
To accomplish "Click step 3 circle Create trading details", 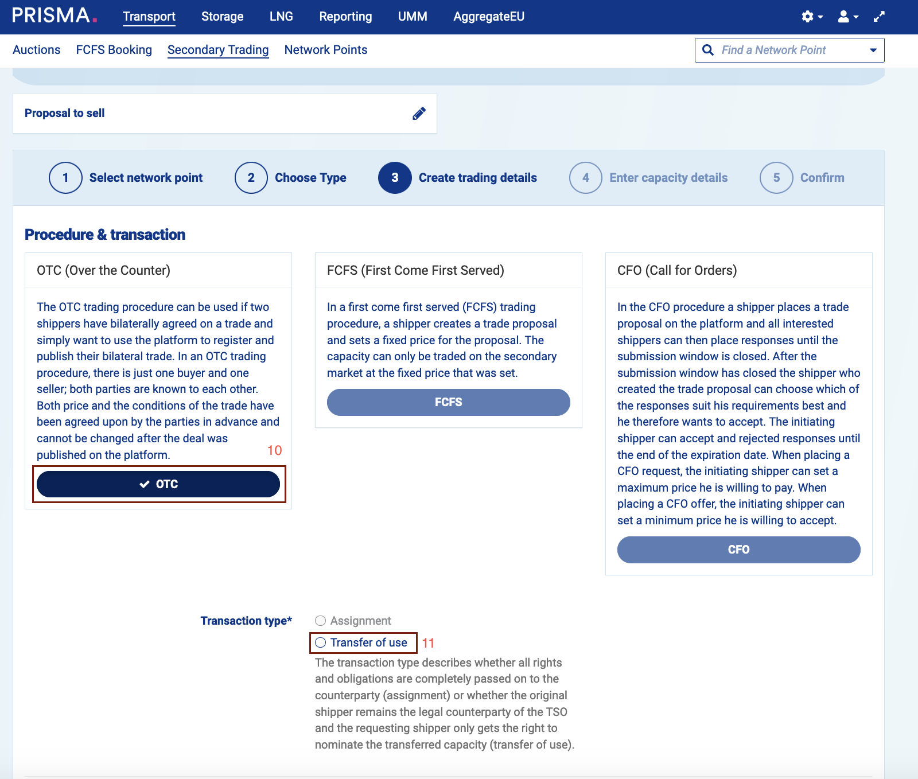I will 395,178.
